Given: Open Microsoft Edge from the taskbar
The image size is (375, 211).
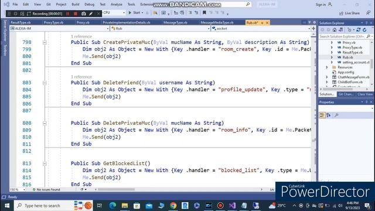Looking at the screenshot, I should pos(112,206).
